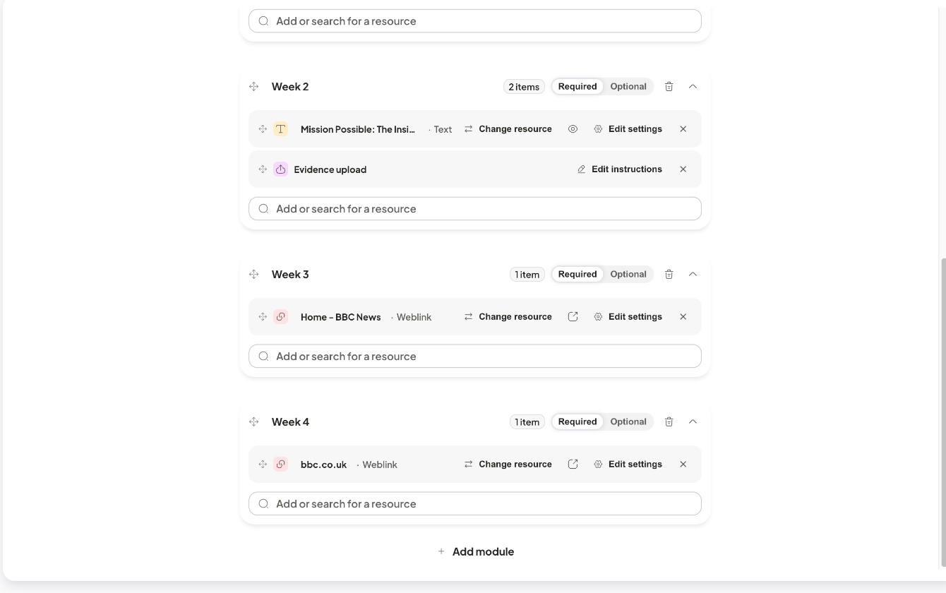This screenshot has height=593, width=946.
Task: Open Home - BBC News link in new tab icon
Action: coord(573,317)
